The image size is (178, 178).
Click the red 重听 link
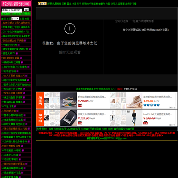(x=120, y=89)
